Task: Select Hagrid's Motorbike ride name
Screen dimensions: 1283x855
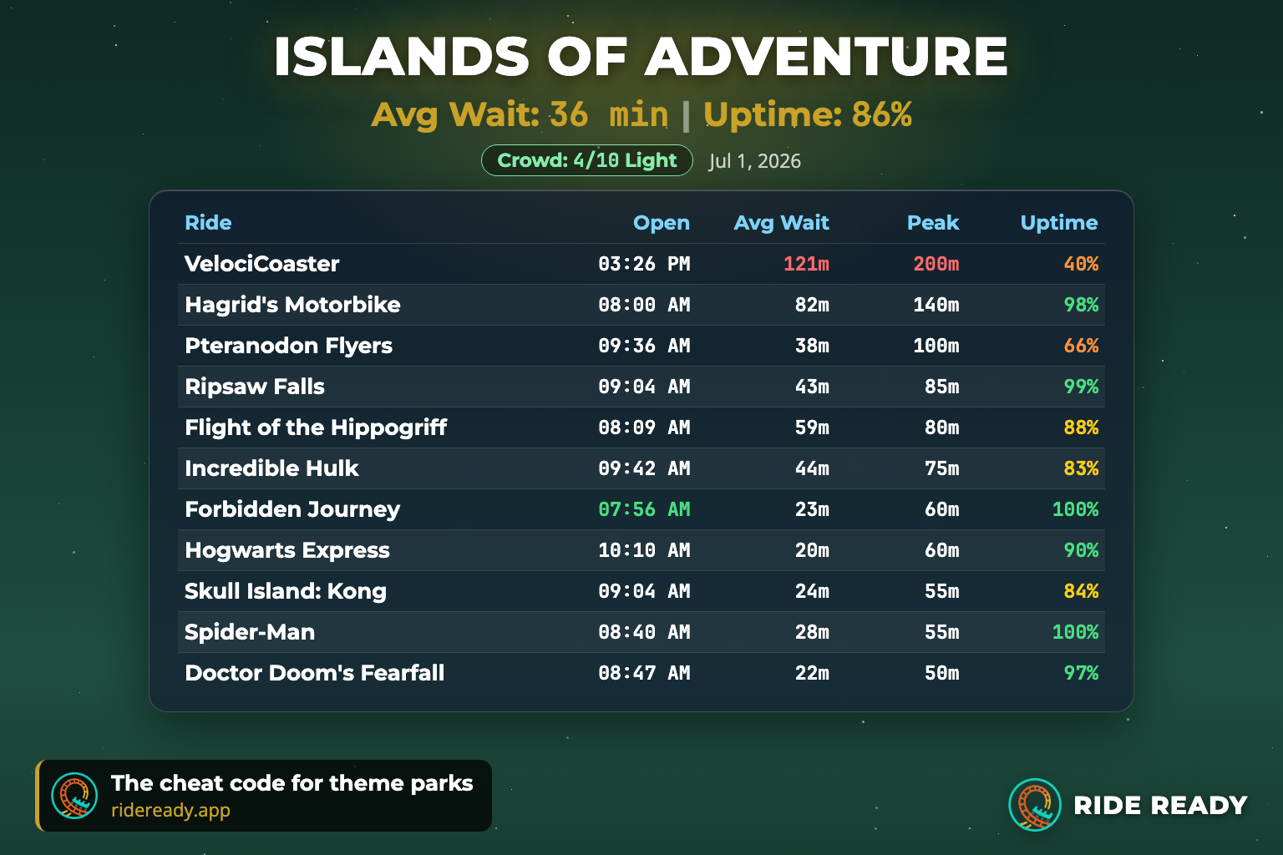Action: click(292, 305)
